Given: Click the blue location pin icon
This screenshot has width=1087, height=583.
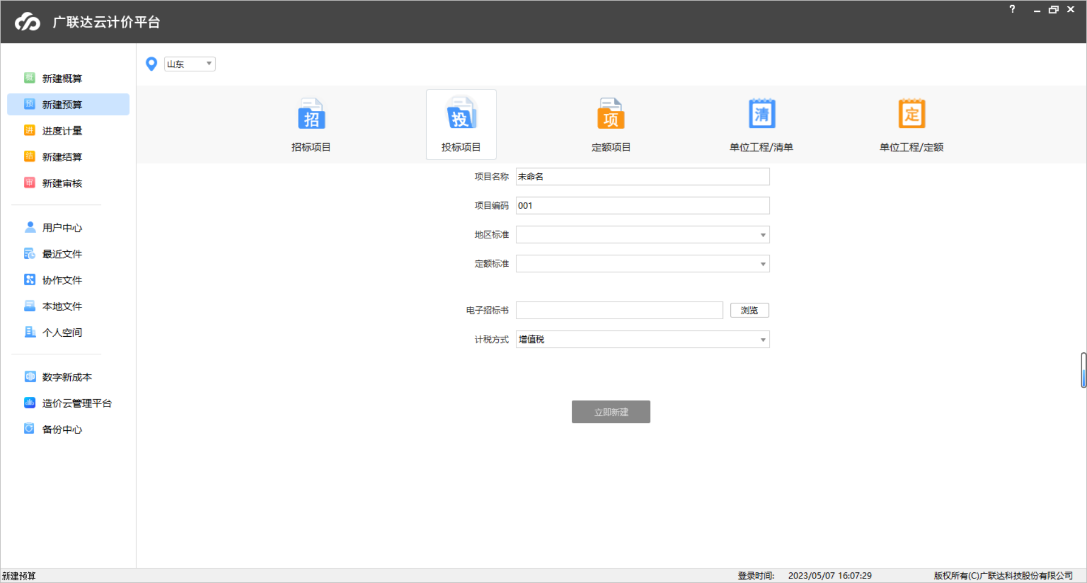Looking at the screenshot, I should [x=151, y=64].
